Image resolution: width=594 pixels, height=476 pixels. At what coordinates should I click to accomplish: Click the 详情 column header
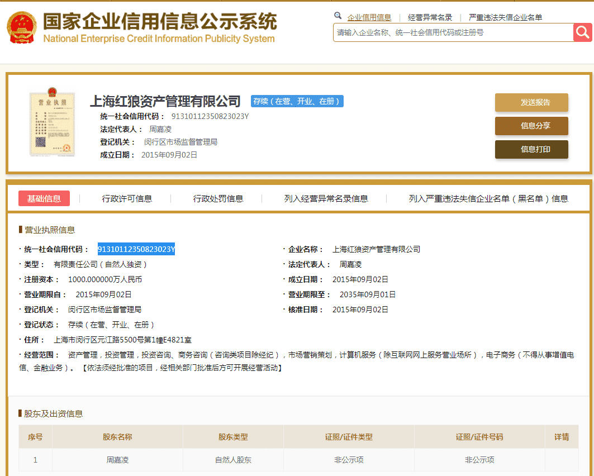[x=562, y=437]
